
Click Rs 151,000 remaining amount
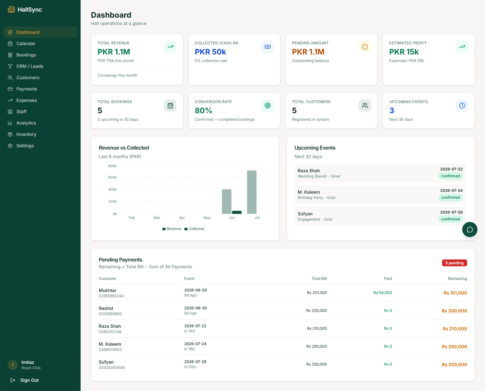coord(455,293)
